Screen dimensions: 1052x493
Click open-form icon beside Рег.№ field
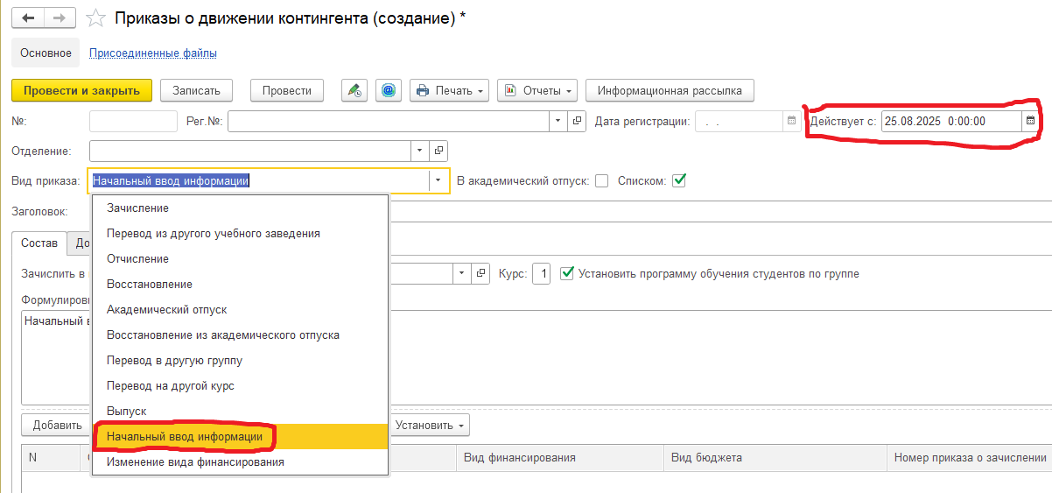tap(577, 121)
